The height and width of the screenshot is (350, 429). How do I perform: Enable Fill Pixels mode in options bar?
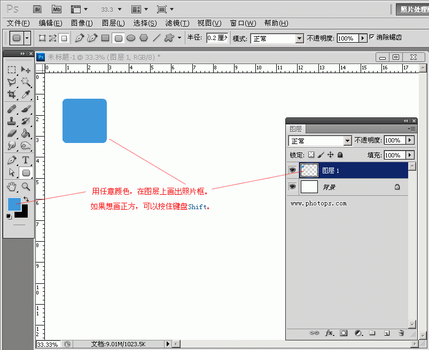[64, 38]
